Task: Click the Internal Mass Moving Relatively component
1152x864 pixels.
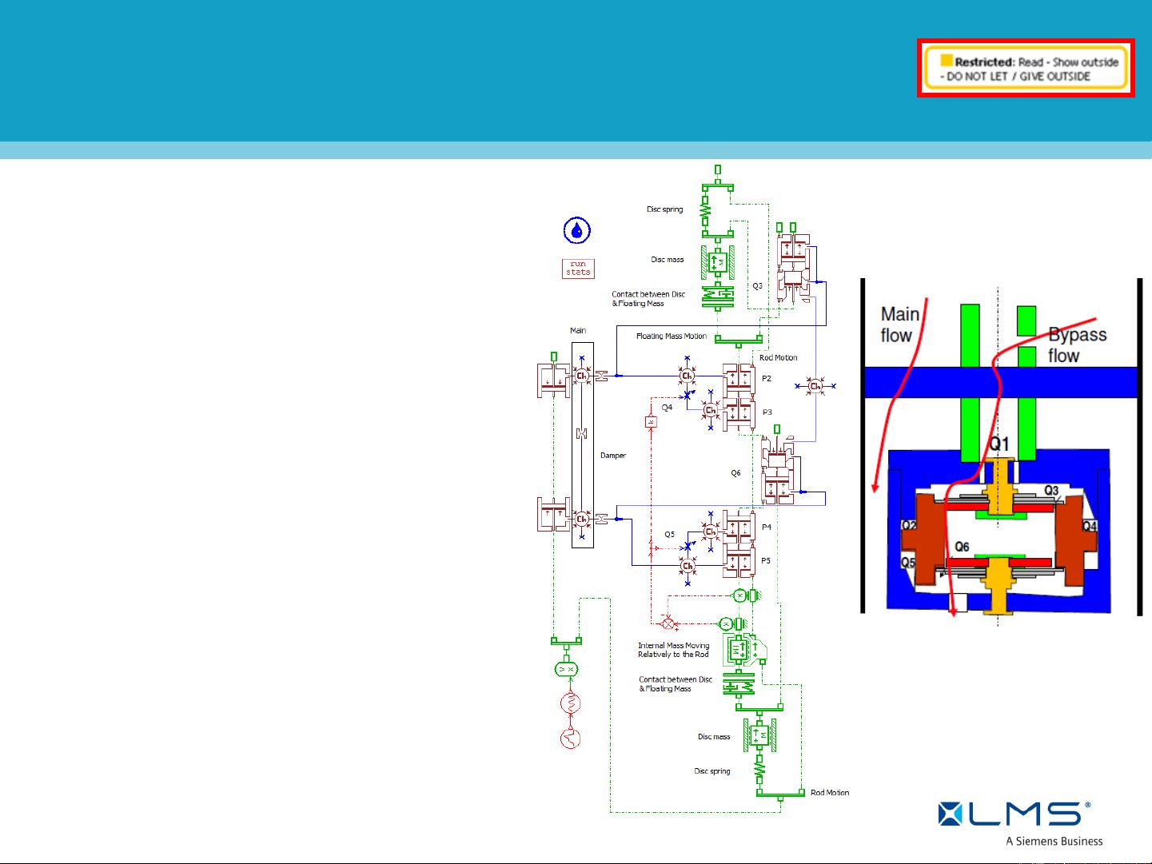Action: (739, 649)
